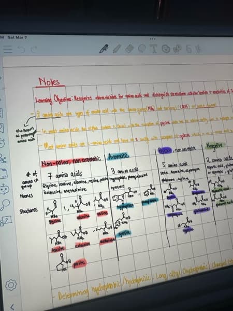The height and width of the screenshot is (311, 233).
Task: Select the Highlighter tool
Action: [116, 49]
